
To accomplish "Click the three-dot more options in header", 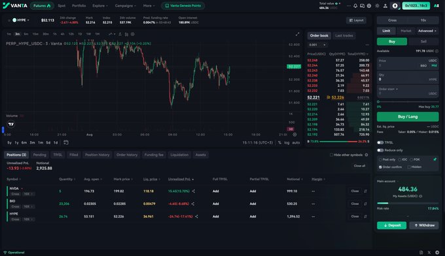I will coord(349,6).
